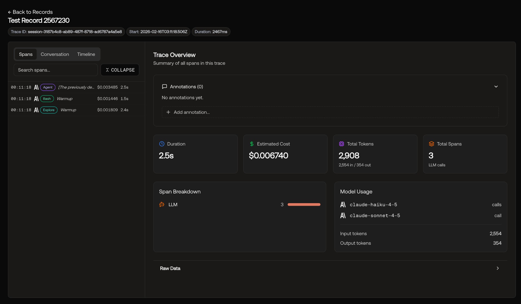Click Add annotation field
Viewport: 521px width, 304px height.
[330, 112]
